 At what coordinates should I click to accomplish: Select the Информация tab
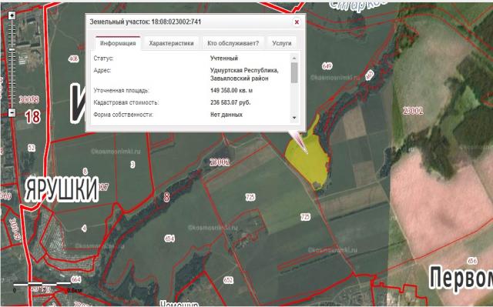point(118,43)
